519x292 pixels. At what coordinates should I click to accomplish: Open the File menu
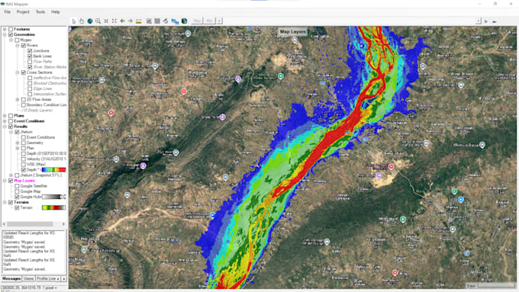coord(8,12)
